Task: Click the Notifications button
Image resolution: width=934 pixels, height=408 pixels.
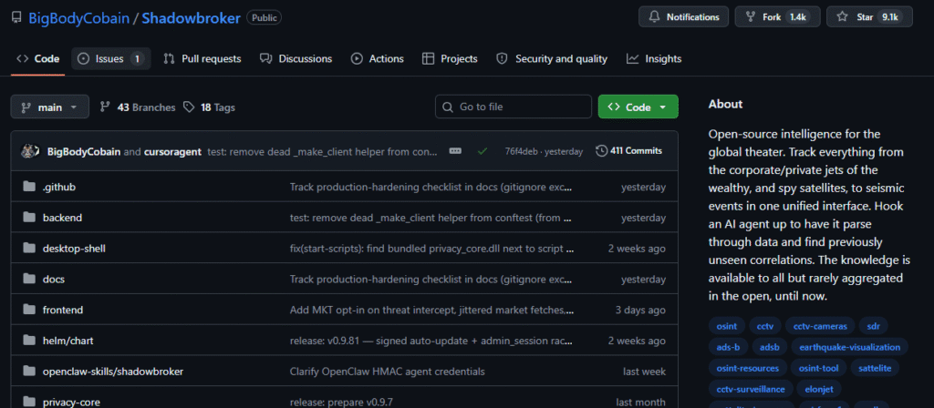Action: pyautogui.click(x=683, y=17)
